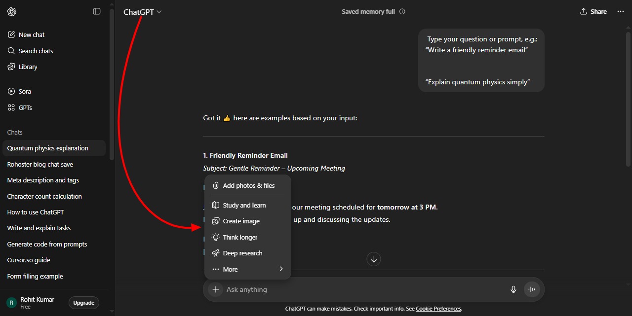Click the plus icon in the message box

(216, 289)
